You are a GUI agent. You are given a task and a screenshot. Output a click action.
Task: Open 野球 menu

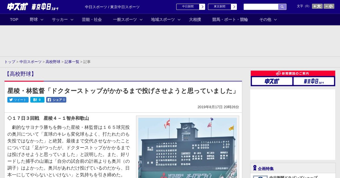(34, 19)
